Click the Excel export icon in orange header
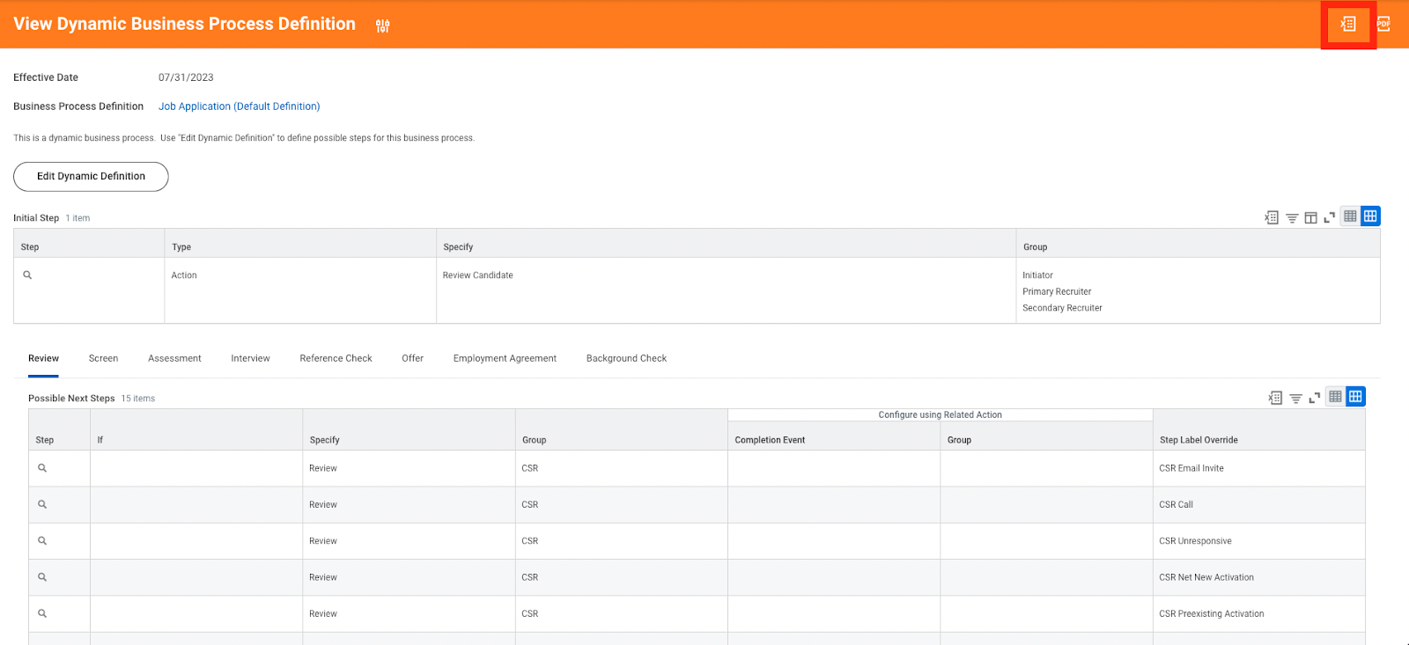This screenshot has width=1409, height=645. coord(1347,25)
